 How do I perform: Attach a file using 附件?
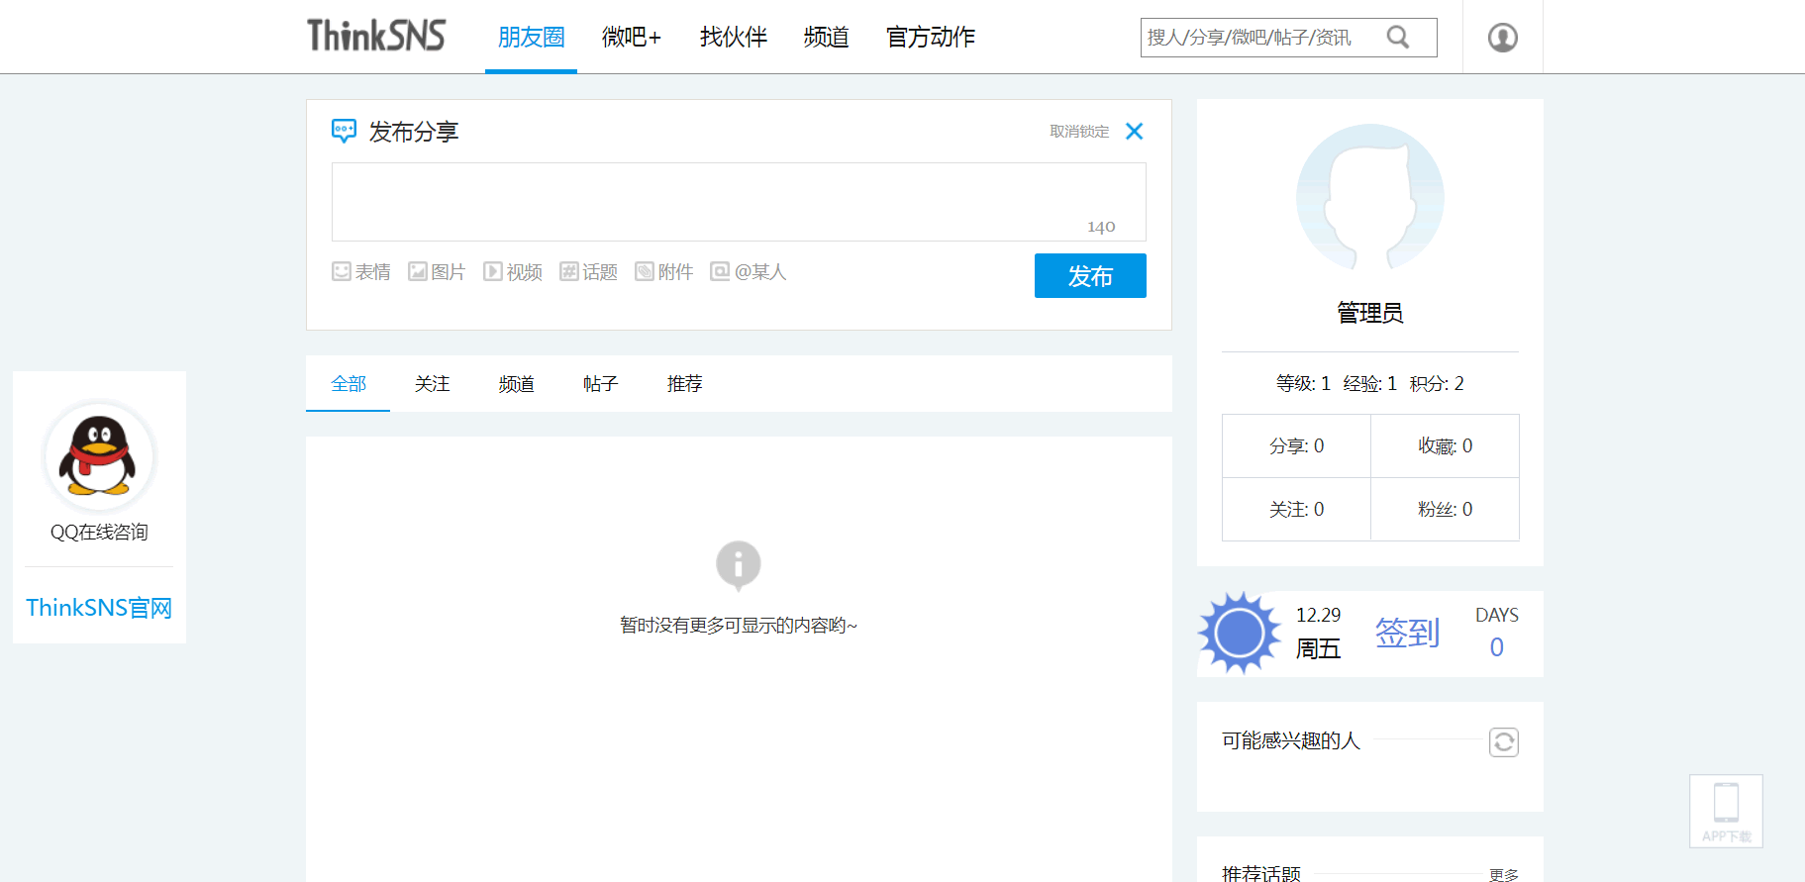click(x=663, y=271)
